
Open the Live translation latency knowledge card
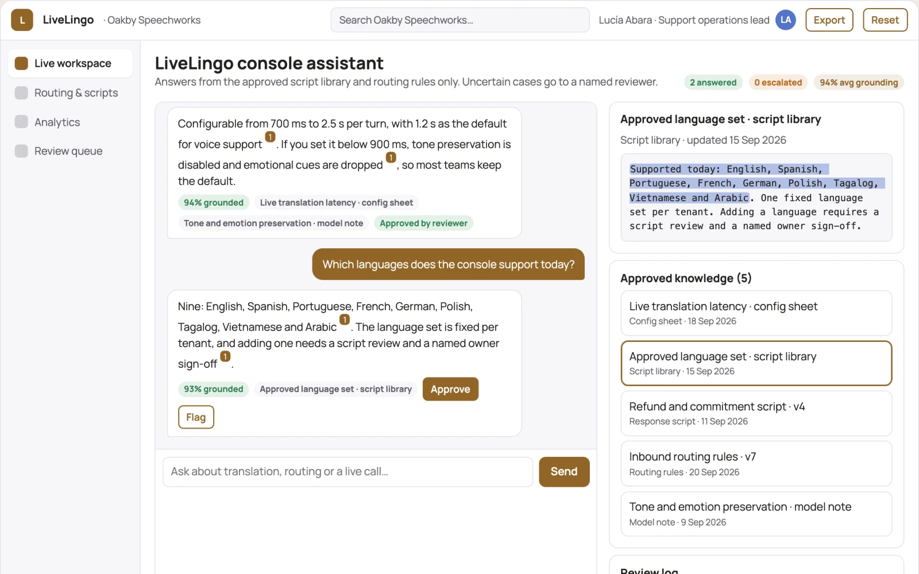pos(756,313)
